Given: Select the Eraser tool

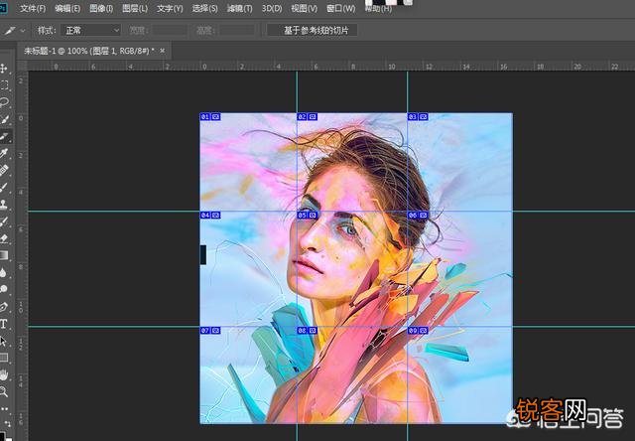Looking at the screenshot, I should (x=4, y=238).
